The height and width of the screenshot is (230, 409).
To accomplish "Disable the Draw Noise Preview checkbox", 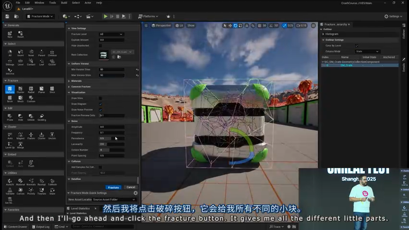I will [x=100, y=110].
